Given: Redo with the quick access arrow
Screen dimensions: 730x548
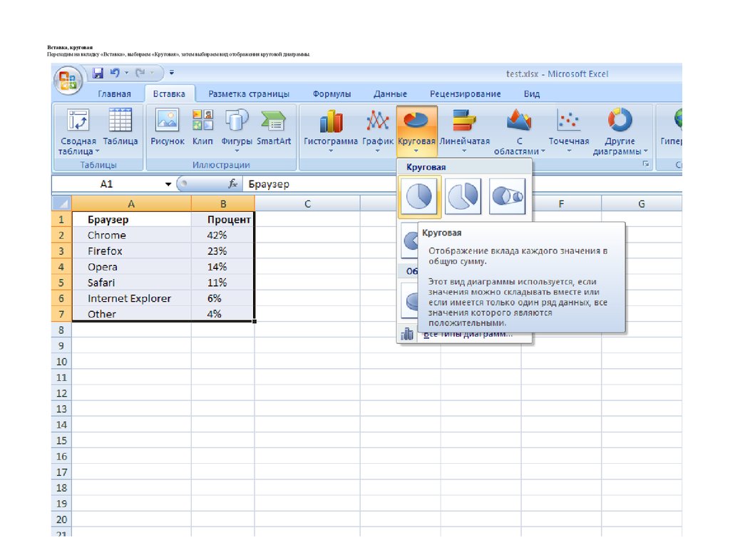Looking at the screenshot, I should click(x=140, y=73).
